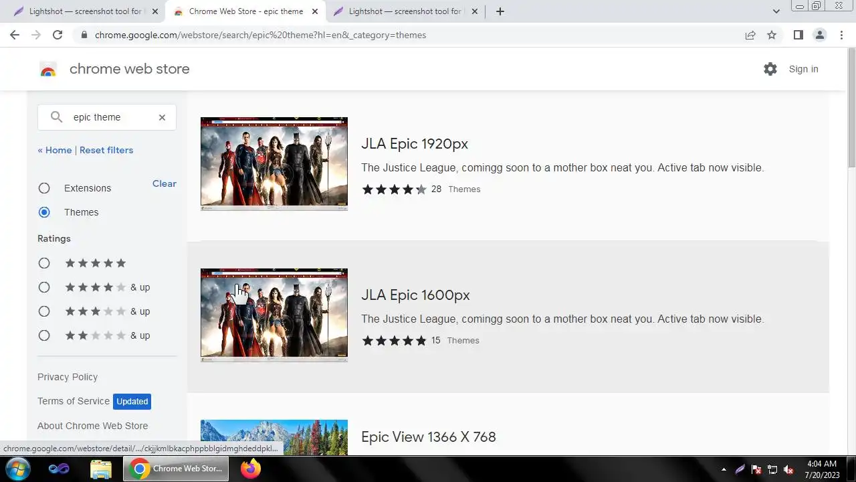Click the browser address bar URL
The width and height of the screenshot is (856, 482).
[x=261, y=35]
